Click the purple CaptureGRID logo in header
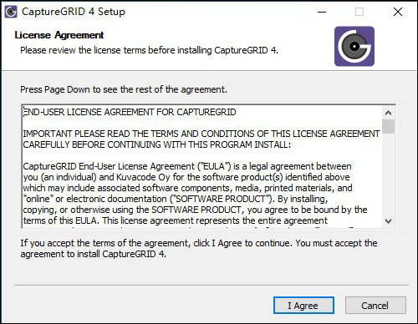Image resolution: width=418 pixels, height=324 pixels. click(354, 46)
